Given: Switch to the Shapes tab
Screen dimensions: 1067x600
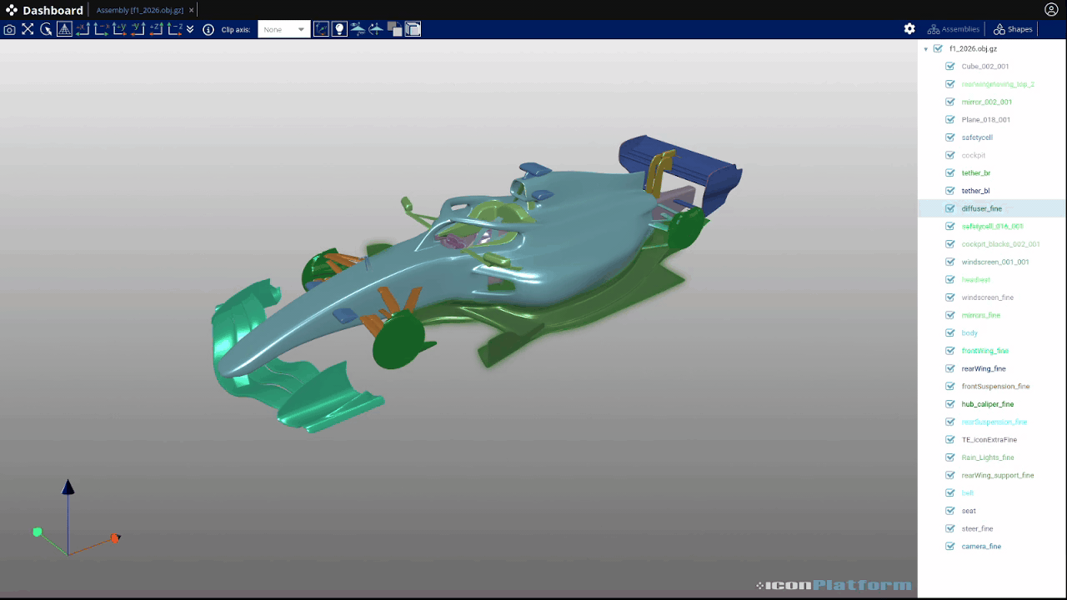Looking at the screenshot, I should coord(1013,29).
